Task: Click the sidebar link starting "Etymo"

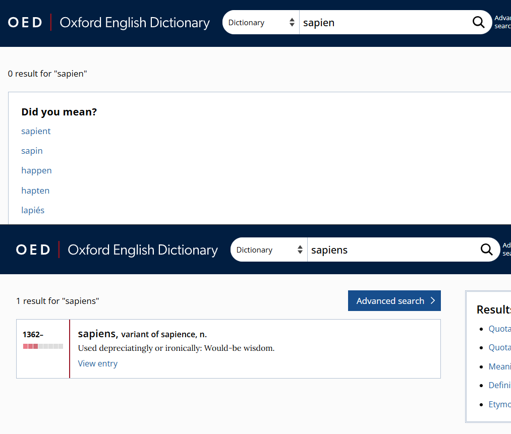Action: tap(499, 404)
